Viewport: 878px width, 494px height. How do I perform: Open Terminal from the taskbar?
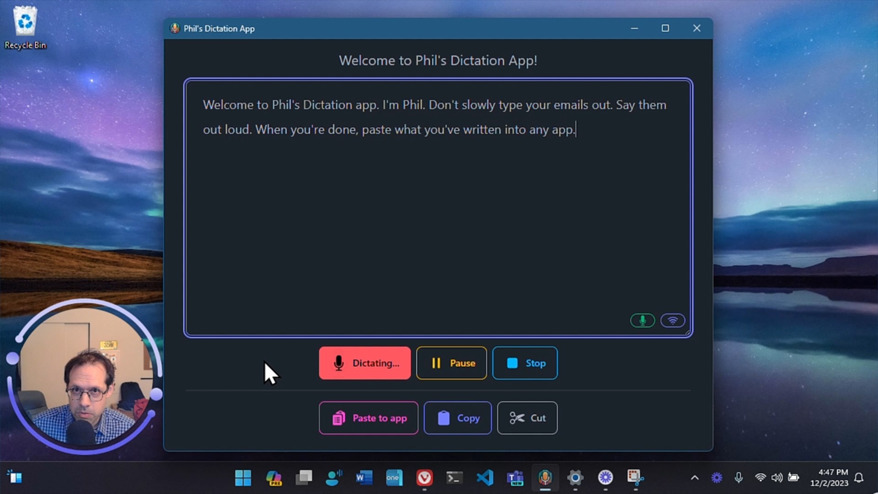(455, 478)
